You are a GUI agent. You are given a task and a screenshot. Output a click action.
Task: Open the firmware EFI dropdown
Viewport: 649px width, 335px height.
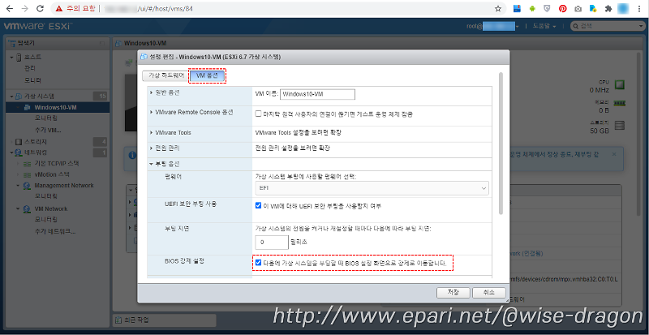click(372, 188)
